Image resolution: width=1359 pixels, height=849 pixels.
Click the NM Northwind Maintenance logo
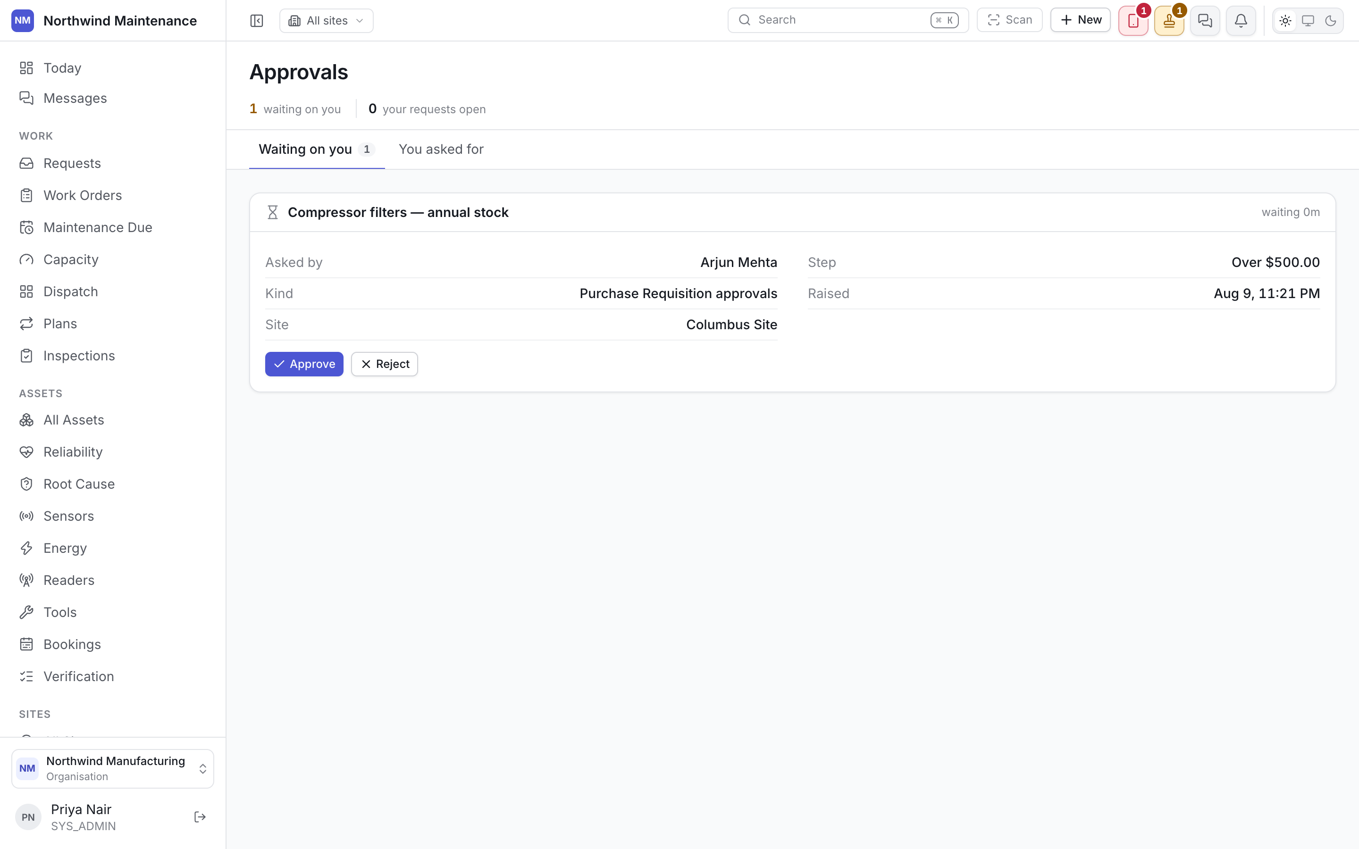23,21
